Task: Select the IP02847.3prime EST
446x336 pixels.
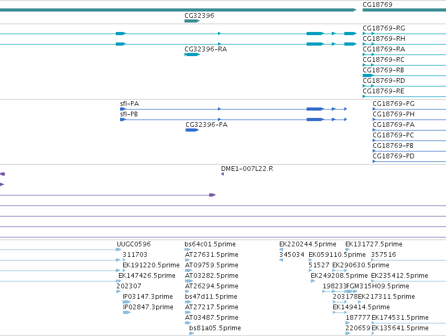Action: click(148, 307)
